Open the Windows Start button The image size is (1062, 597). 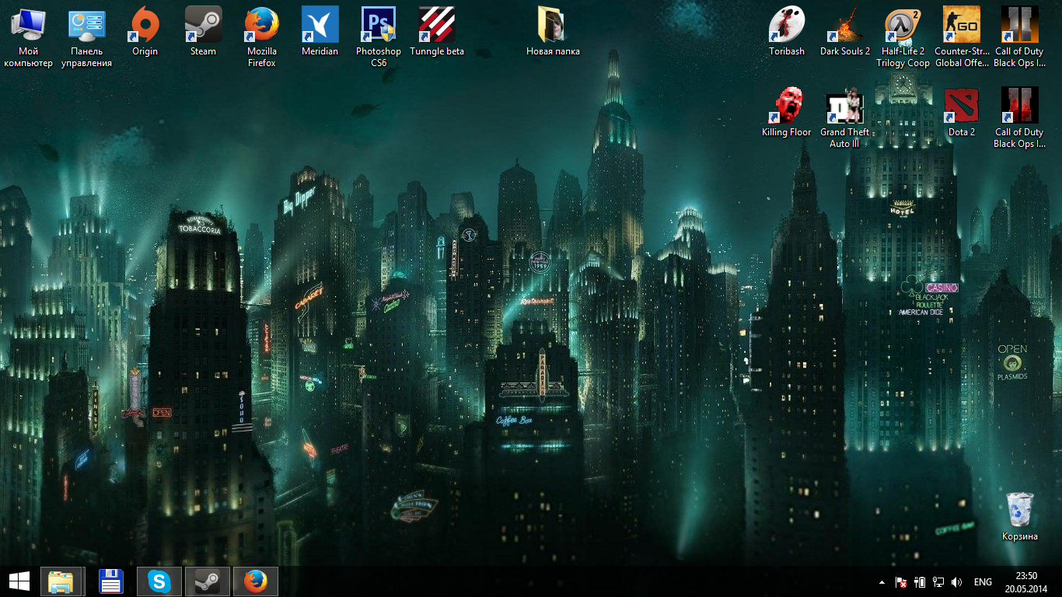[x=19, y=581]
